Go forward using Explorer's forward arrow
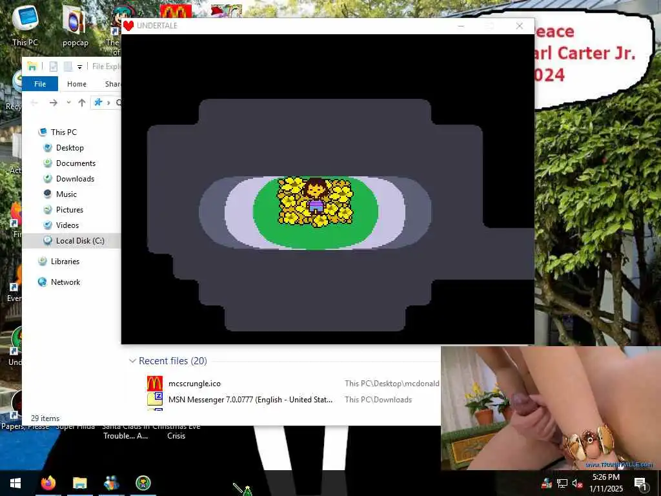 [53, 103]
